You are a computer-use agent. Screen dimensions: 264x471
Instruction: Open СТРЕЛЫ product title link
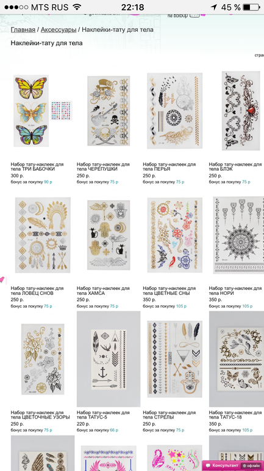169,415
